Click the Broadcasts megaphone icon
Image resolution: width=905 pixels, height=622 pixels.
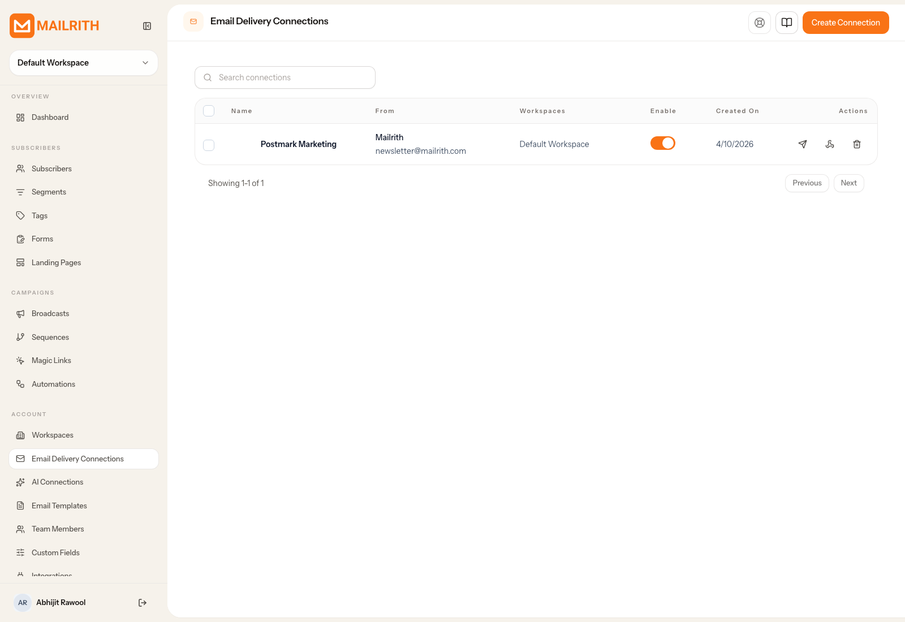tap(20, 314)
